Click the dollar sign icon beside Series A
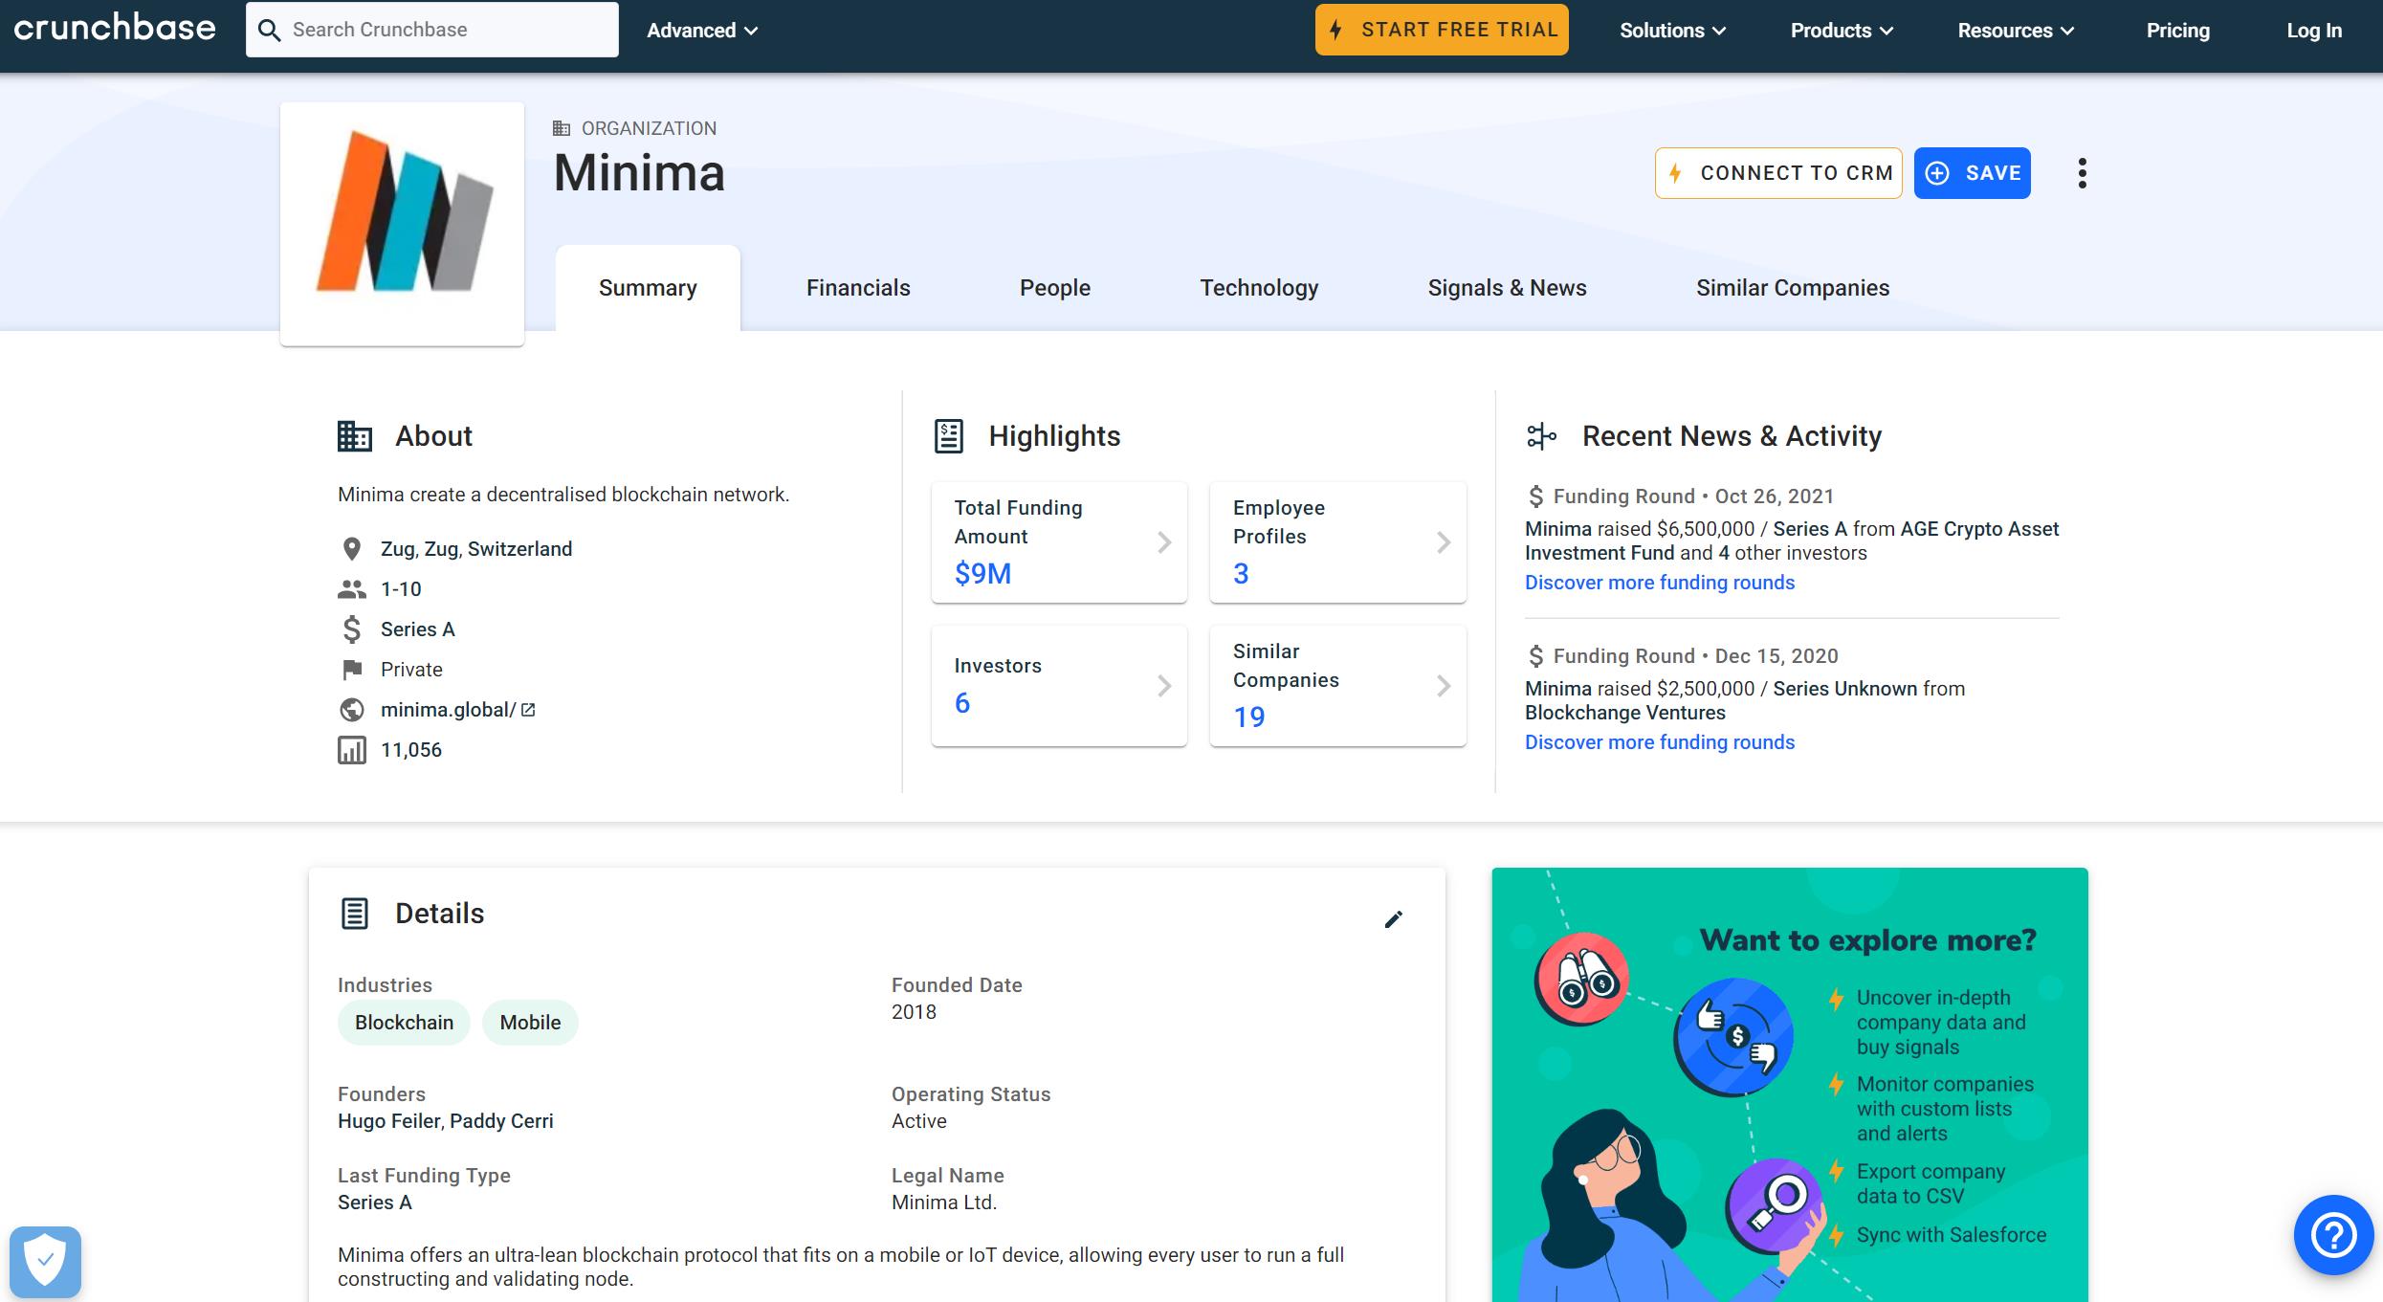Image resolution: width=2383 pixels, height=1302 pixels. [352, 629]
